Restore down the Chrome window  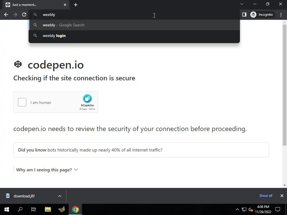coord(268,4)
